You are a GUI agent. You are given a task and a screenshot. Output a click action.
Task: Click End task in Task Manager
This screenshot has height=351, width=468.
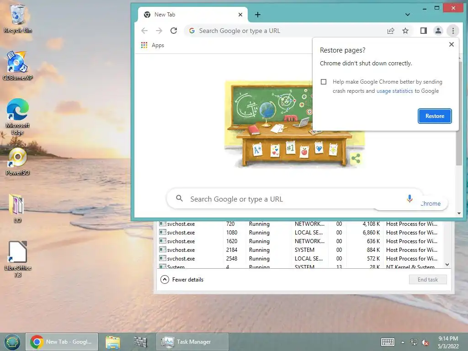click(428, 280)
